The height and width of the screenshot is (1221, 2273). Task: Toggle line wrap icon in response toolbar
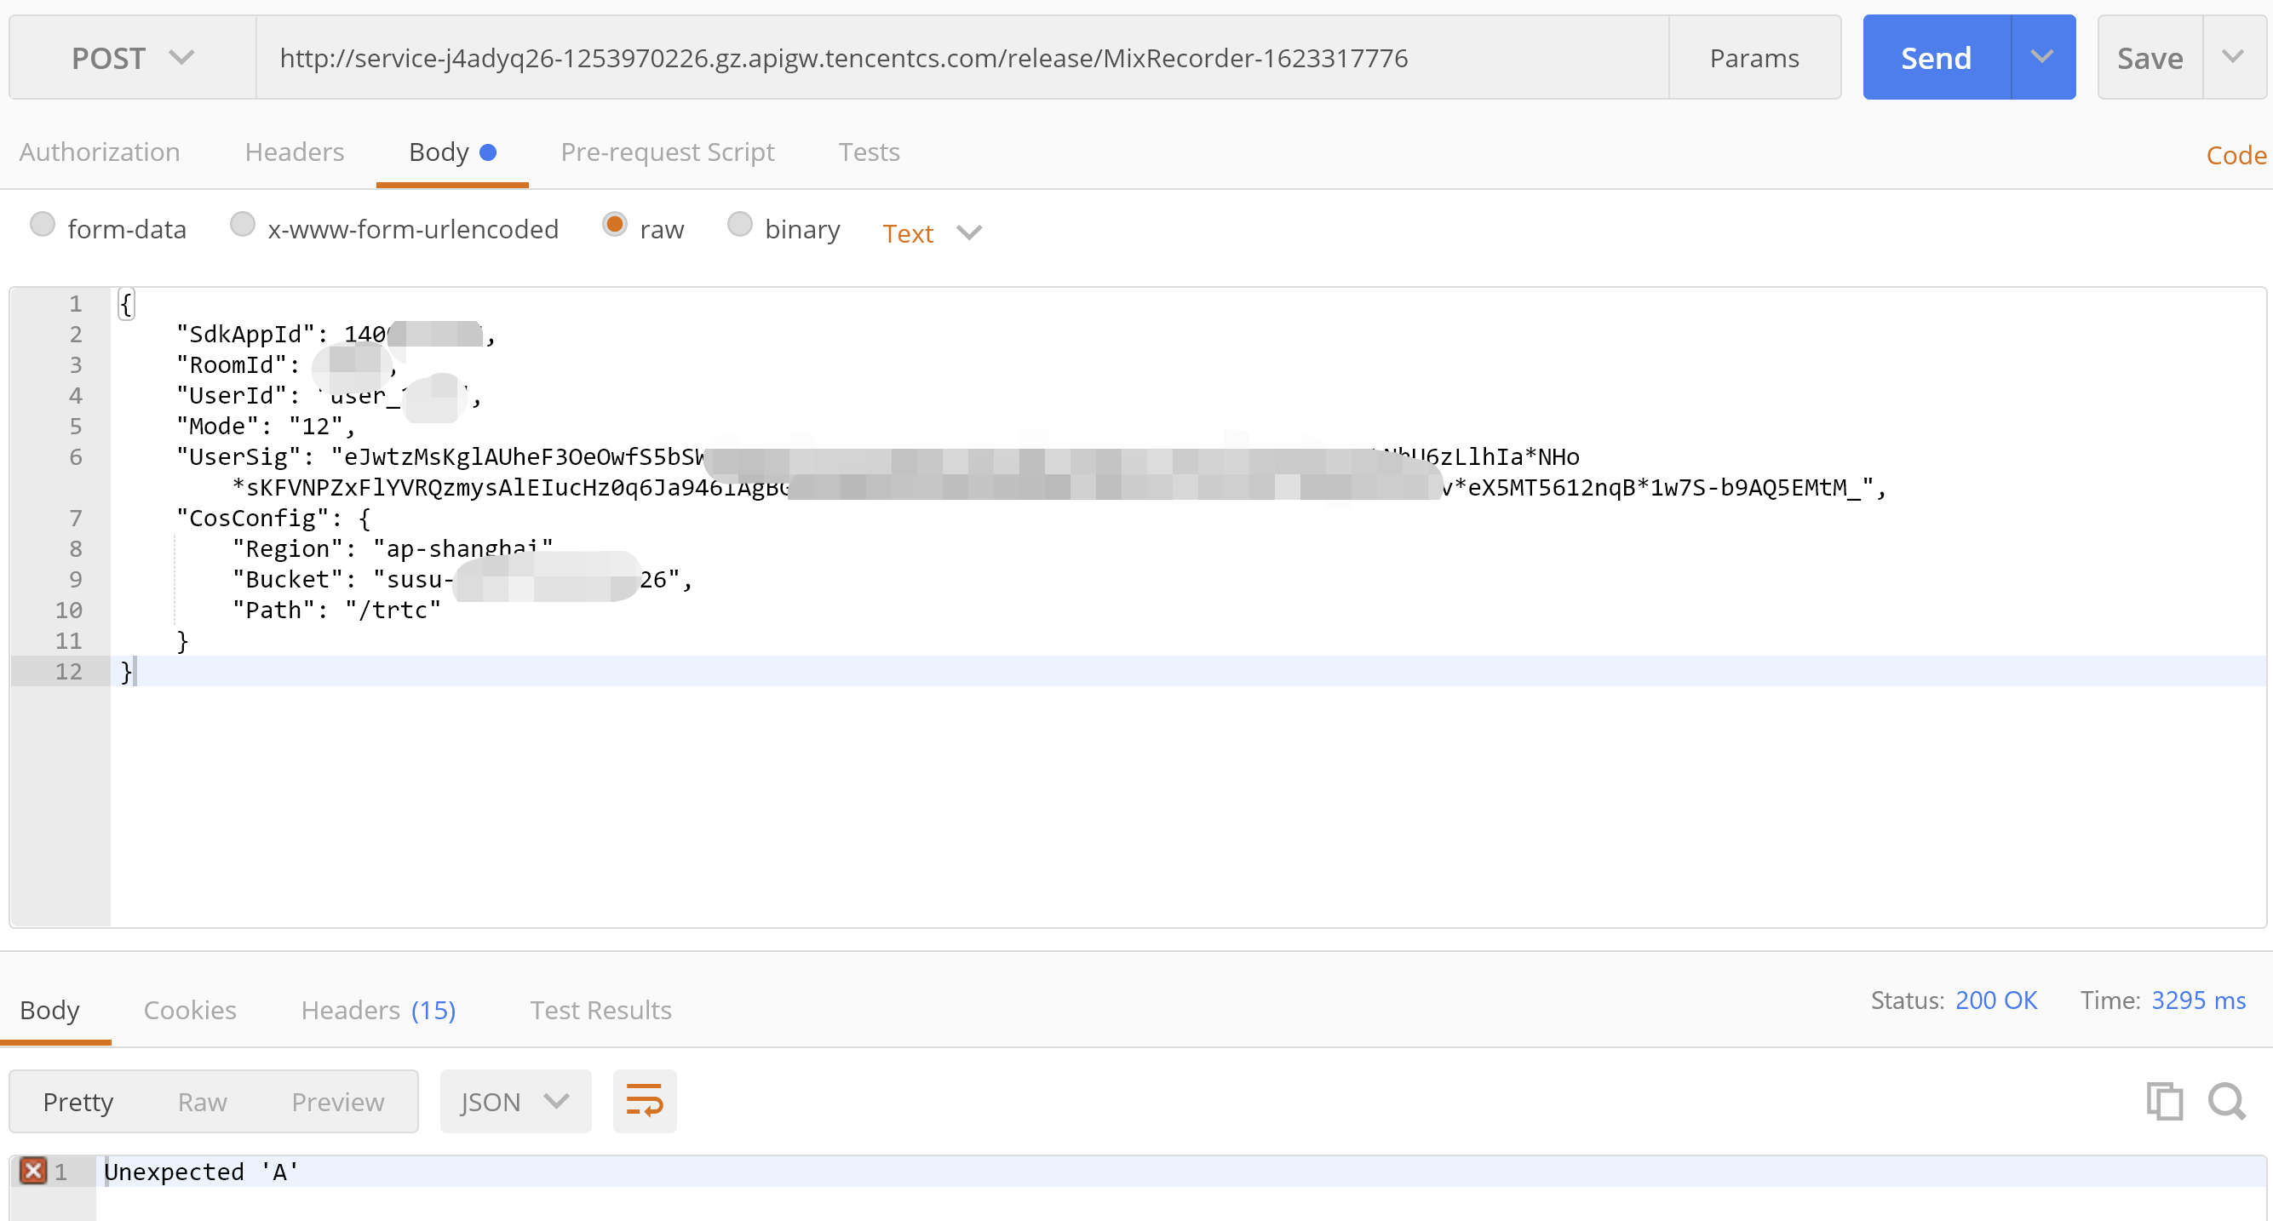[644, 1101]
